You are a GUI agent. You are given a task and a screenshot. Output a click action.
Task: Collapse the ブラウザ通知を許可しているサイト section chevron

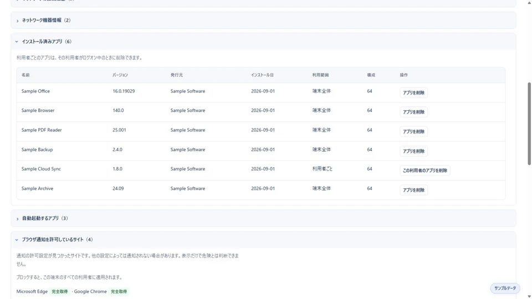point(17,240)
